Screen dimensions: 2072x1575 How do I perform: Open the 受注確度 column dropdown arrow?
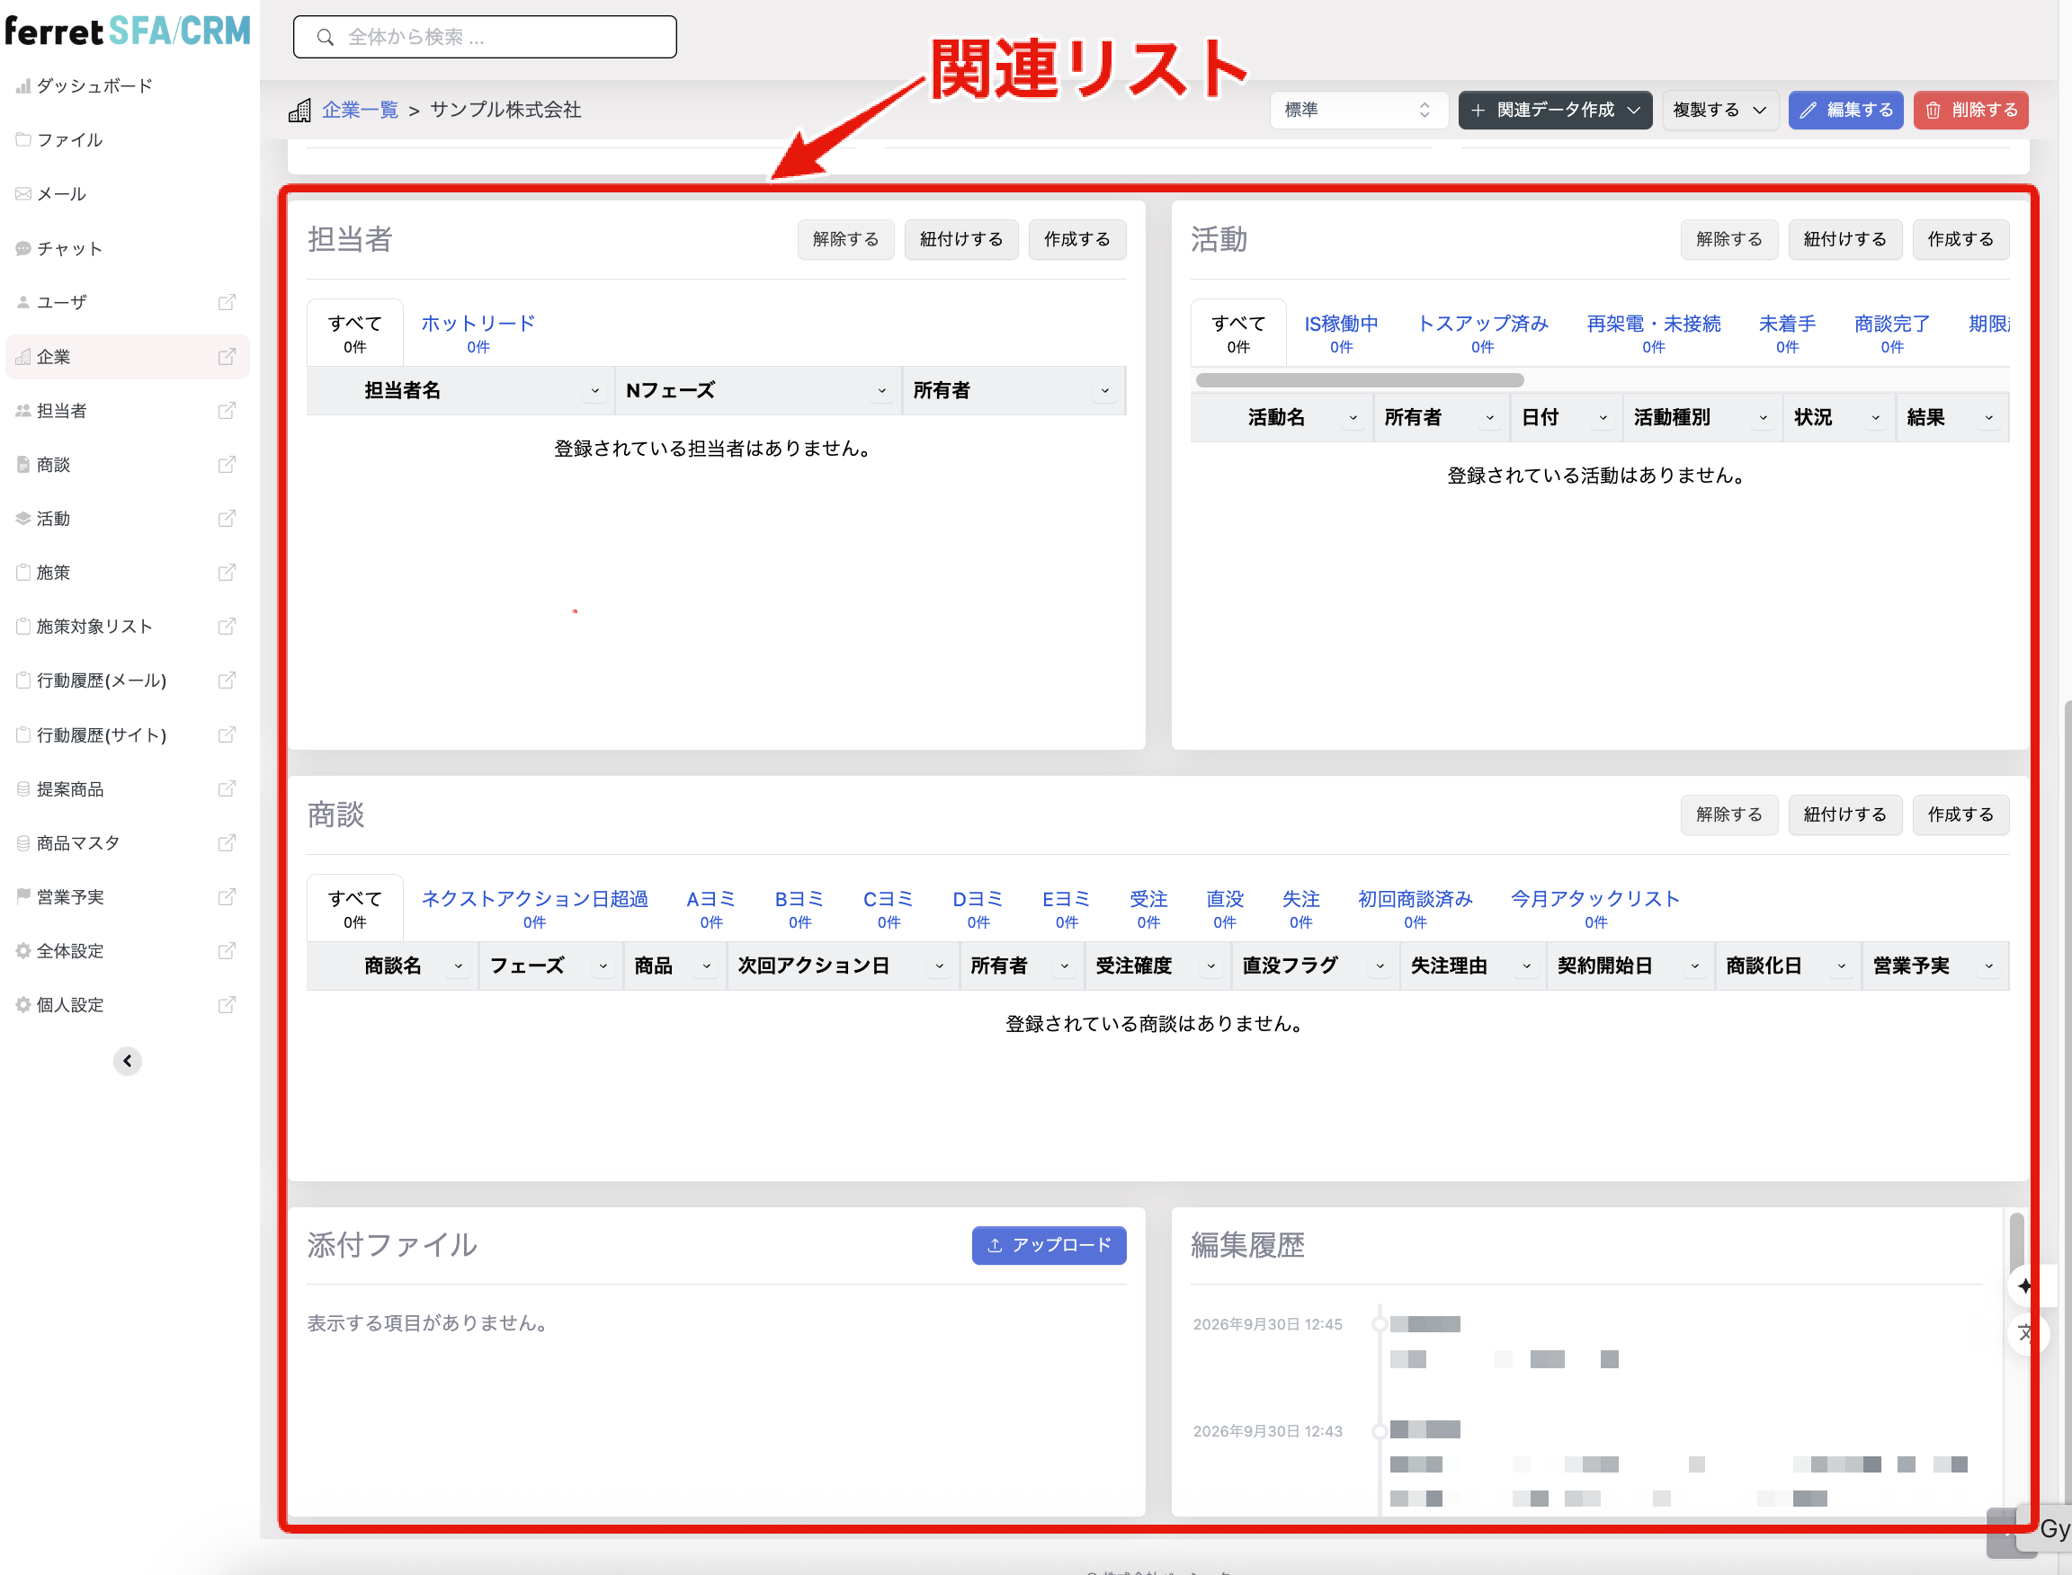pyautogui.click(x=1211, y=965)
